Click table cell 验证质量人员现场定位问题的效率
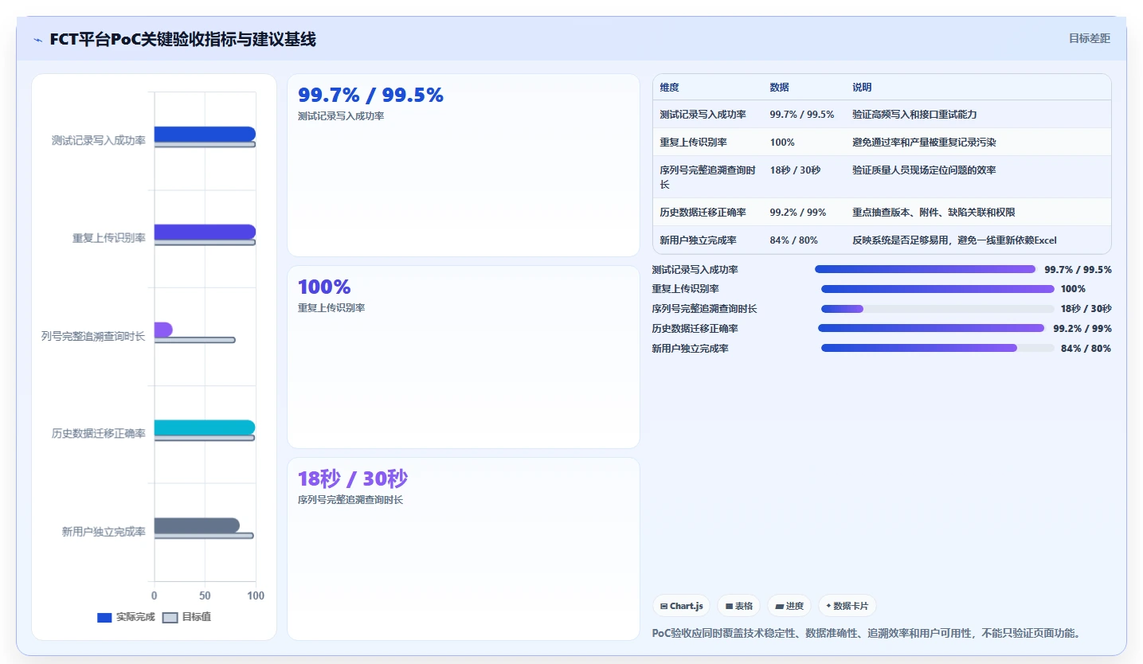 pos(925,170)
